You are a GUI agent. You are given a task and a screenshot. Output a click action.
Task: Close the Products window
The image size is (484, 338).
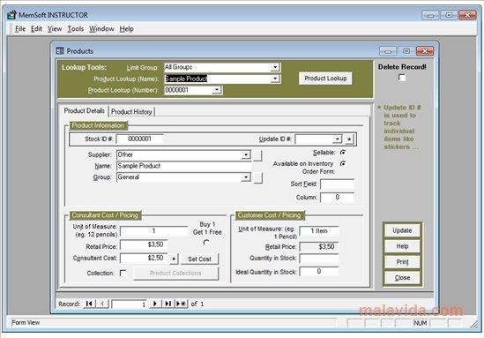point(425,51)
